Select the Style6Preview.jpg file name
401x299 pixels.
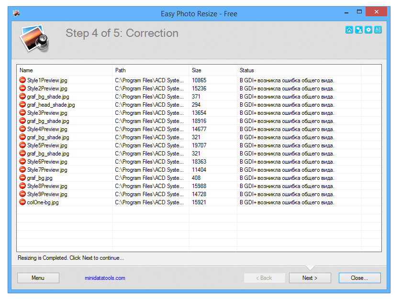point(47,162)
